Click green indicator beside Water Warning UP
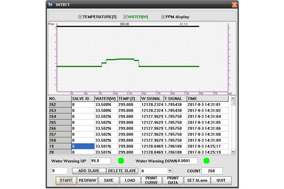Screen dimensions: 284x189 [121, 161]
